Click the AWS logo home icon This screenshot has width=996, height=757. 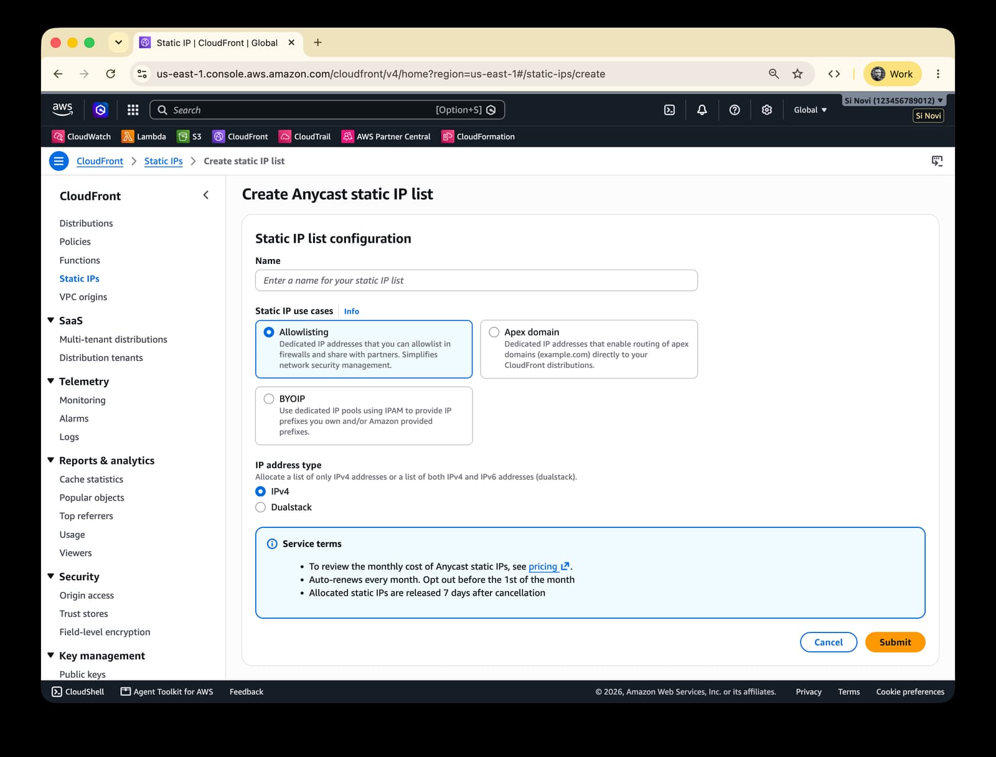[x=62, y=109]
